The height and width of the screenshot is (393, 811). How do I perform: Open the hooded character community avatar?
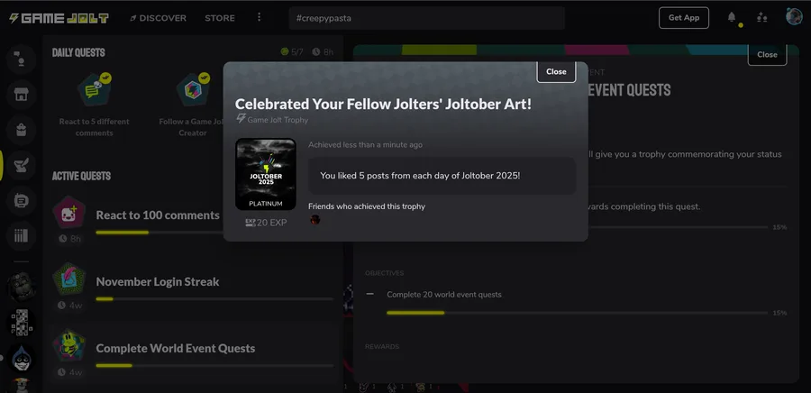coord(22,359)
